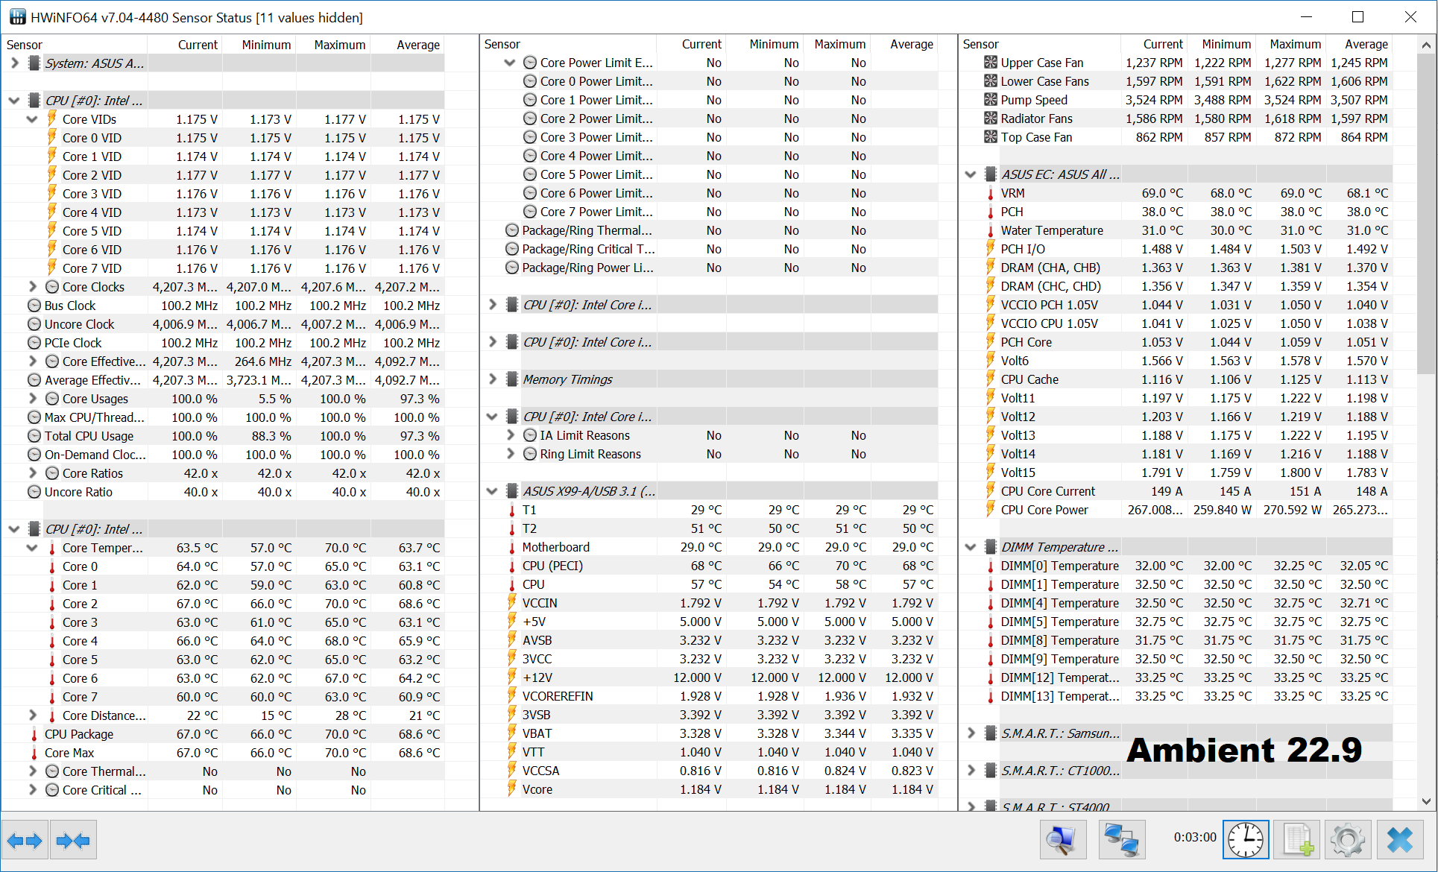This screenshot has width=1438, height=872.
Task: Open the sensor search magnifier icon
Action: [x=1063, y=840]
